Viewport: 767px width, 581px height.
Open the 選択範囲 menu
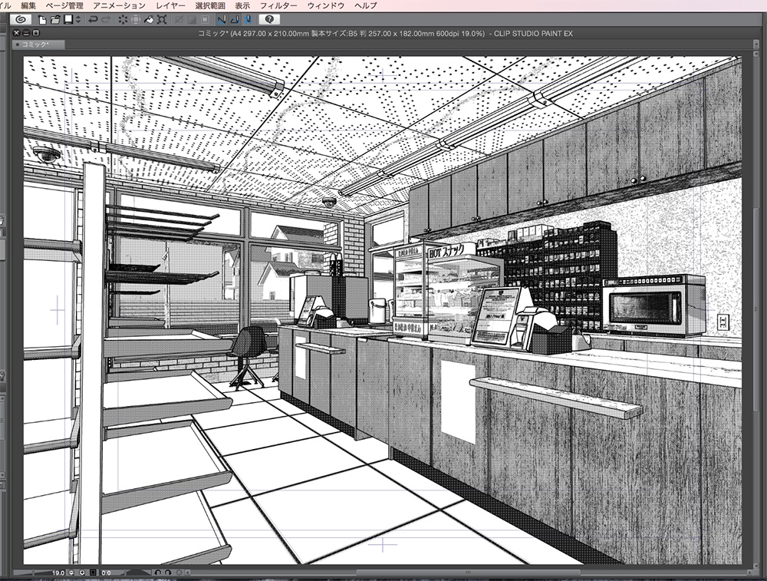click(x=210, y=5)
